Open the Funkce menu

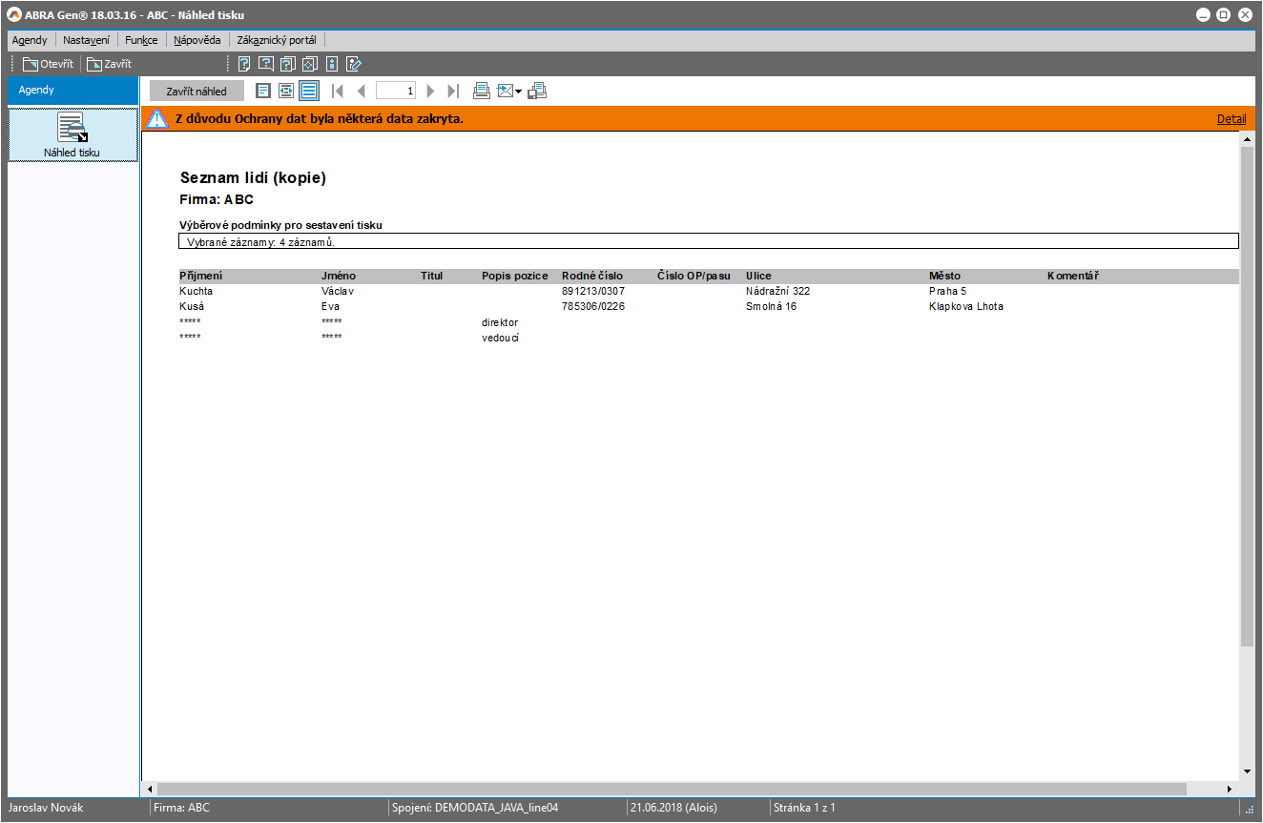[x=141, y=40]
